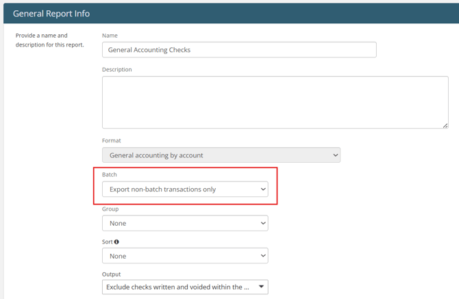459x299 pixels.
Task: Expand the Sort dropdown showing None
Action: tap(185, 256)
